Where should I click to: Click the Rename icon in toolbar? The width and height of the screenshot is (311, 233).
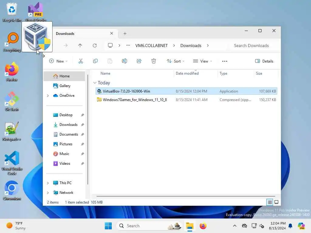click(124, 61)
